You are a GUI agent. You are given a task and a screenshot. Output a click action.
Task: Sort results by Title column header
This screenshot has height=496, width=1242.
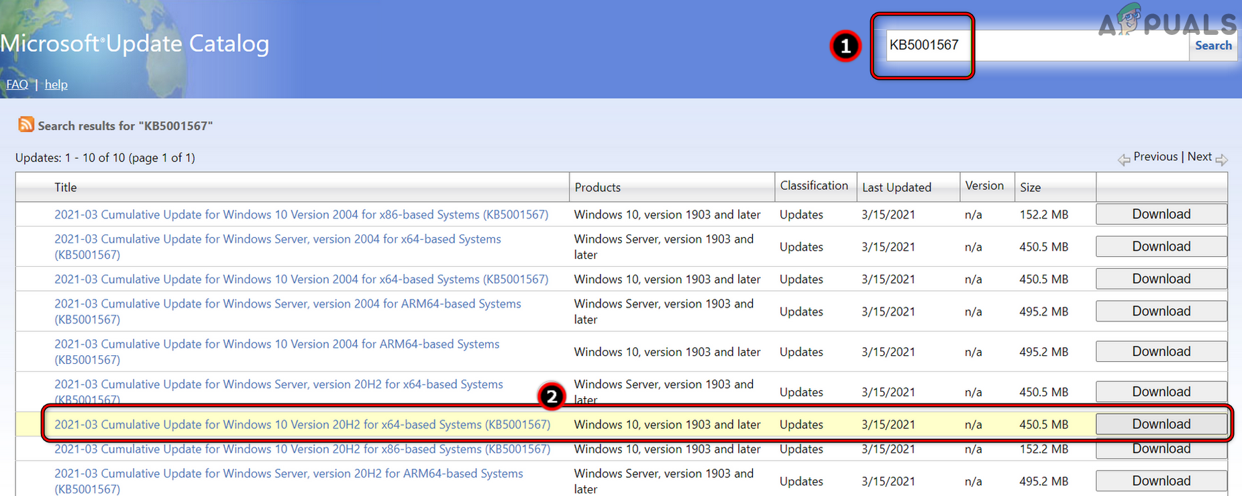(66, 188)
